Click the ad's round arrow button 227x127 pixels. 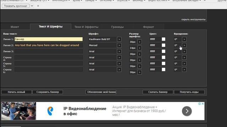(187, 111)
